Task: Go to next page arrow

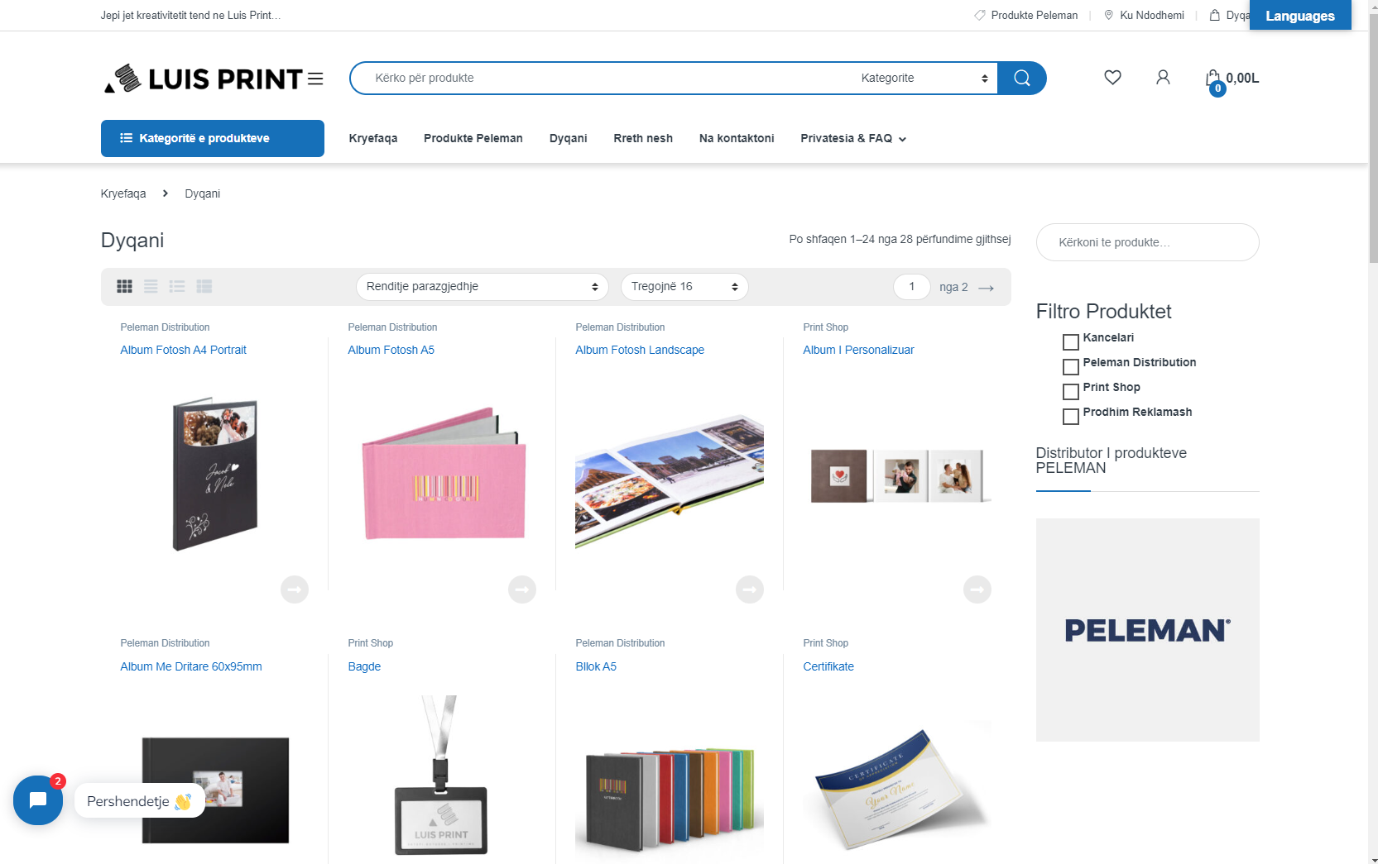Action: tap(986, 288)
